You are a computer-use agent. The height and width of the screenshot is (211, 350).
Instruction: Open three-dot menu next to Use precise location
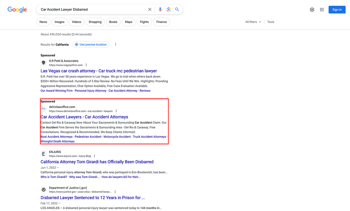116,45
